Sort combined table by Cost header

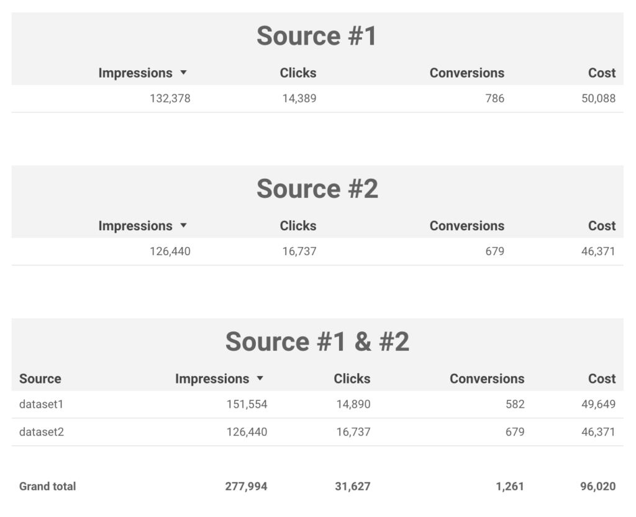(x=601, y=379)
